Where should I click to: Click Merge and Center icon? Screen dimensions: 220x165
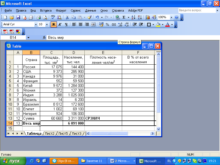click(93, 24)
